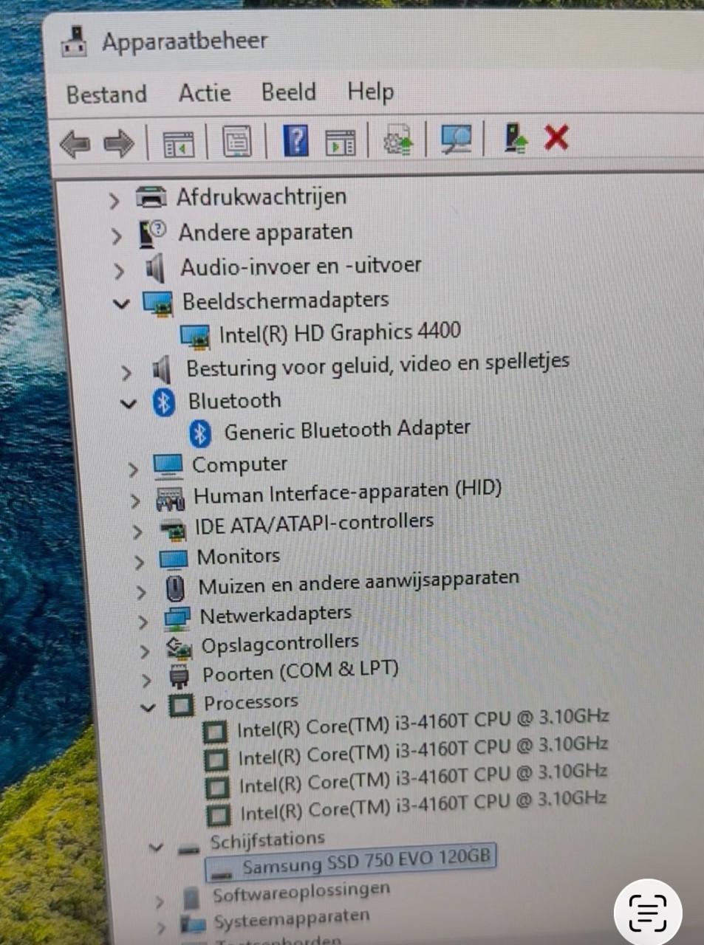Screen dimensions: 704x945
Task: Open the Actie menu
Action: pos(204,93)
